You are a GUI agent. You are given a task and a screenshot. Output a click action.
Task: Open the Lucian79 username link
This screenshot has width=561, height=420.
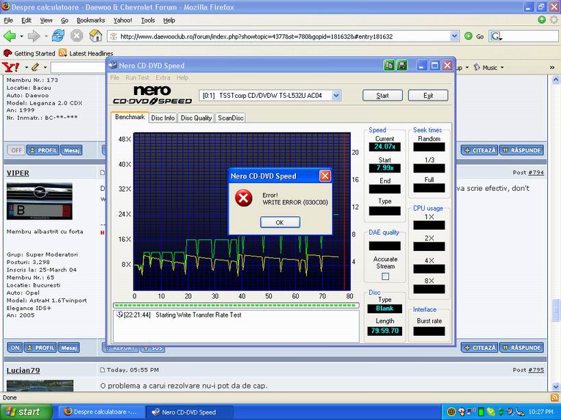pyautogui.click(x=23, y=370)
